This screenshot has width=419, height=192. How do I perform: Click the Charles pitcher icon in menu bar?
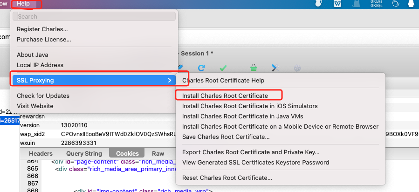point(318,3)
